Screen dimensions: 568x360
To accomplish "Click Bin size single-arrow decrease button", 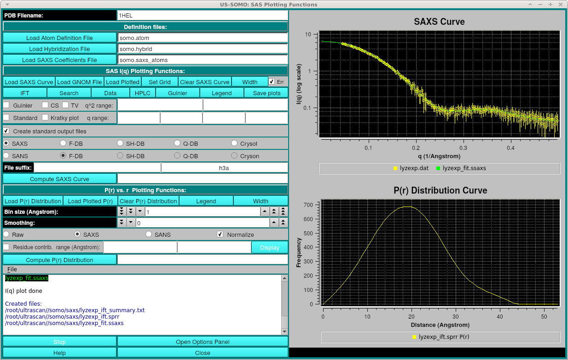I will point(140,211).
